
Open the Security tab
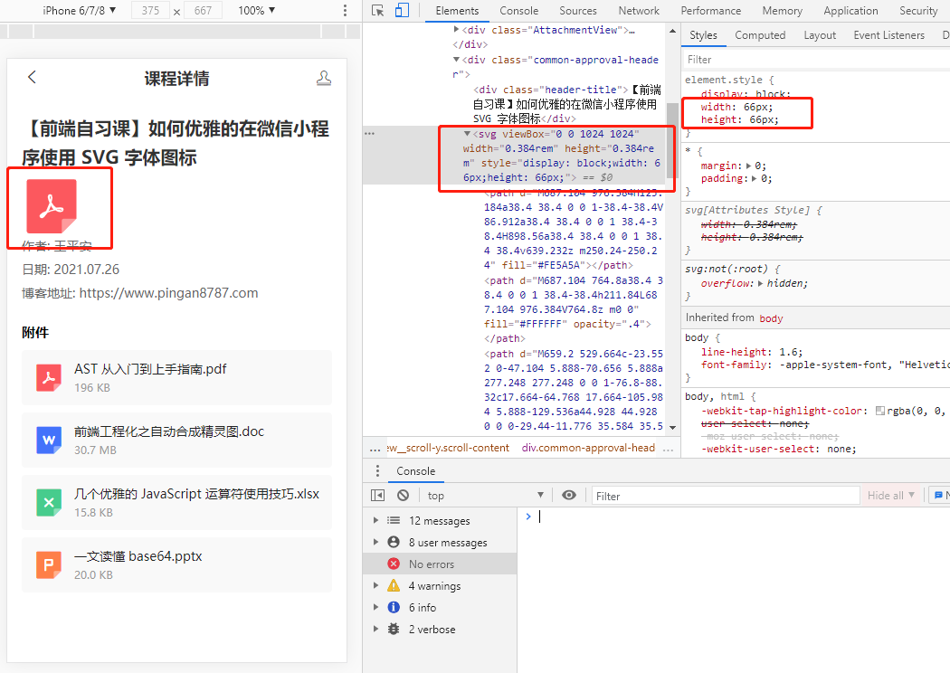pyautogui.click(x=918, y=10)
